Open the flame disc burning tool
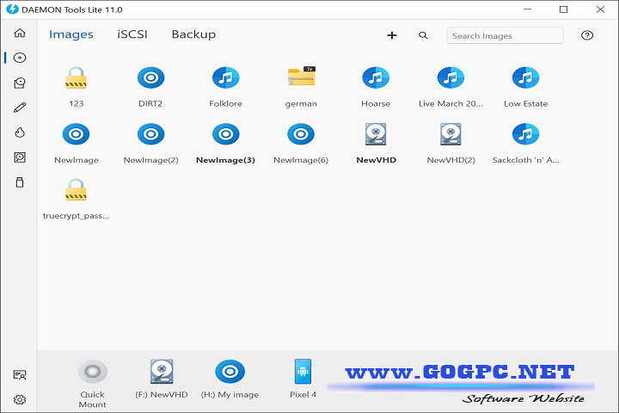 pos(20,133)
